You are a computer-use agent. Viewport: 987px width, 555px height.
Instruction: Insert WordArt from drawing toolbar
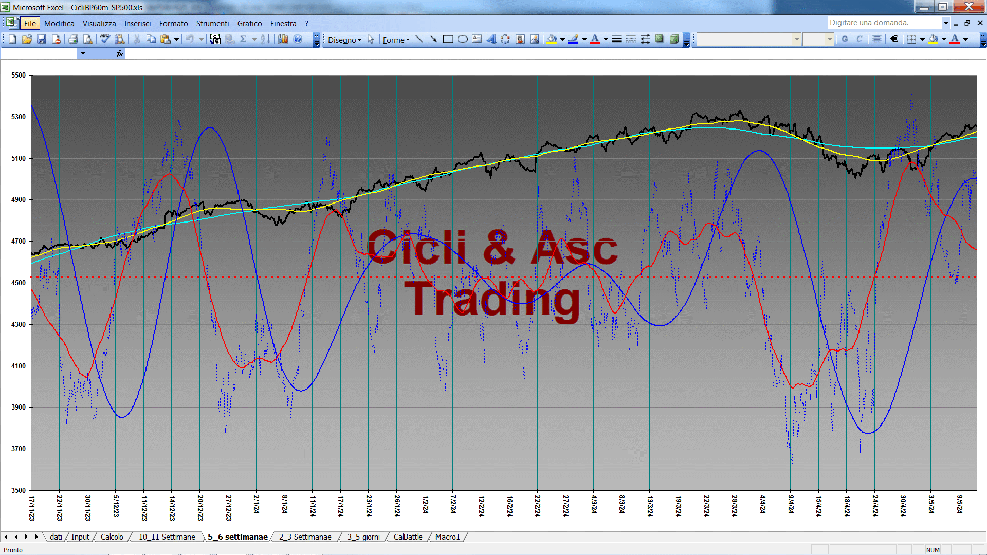[491, 39]
